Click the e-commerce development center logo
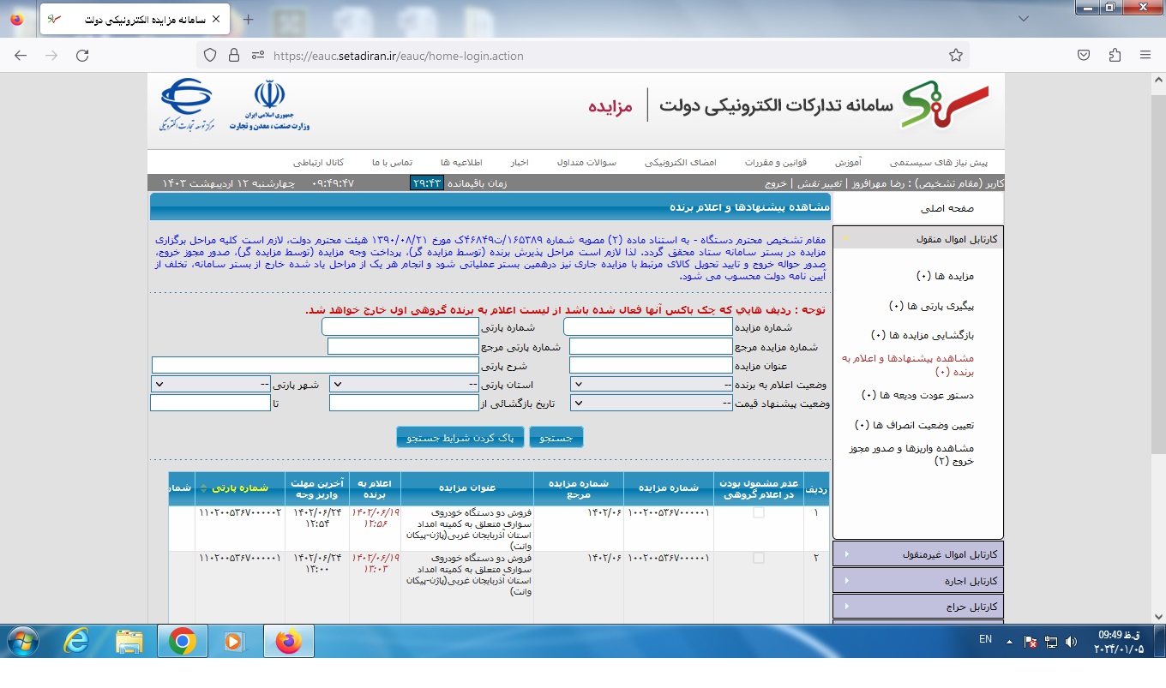Viewport: 1166px width, 688px height. [186, 105]
